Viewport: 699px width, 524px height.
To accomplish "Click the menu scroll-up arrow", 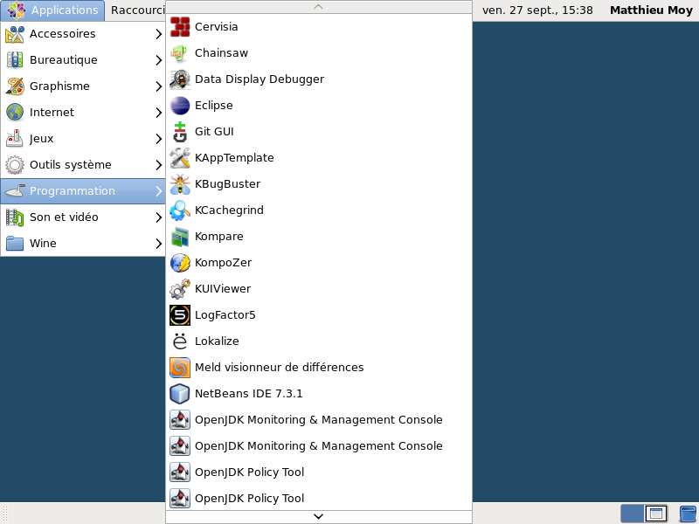I will (318, 7).
